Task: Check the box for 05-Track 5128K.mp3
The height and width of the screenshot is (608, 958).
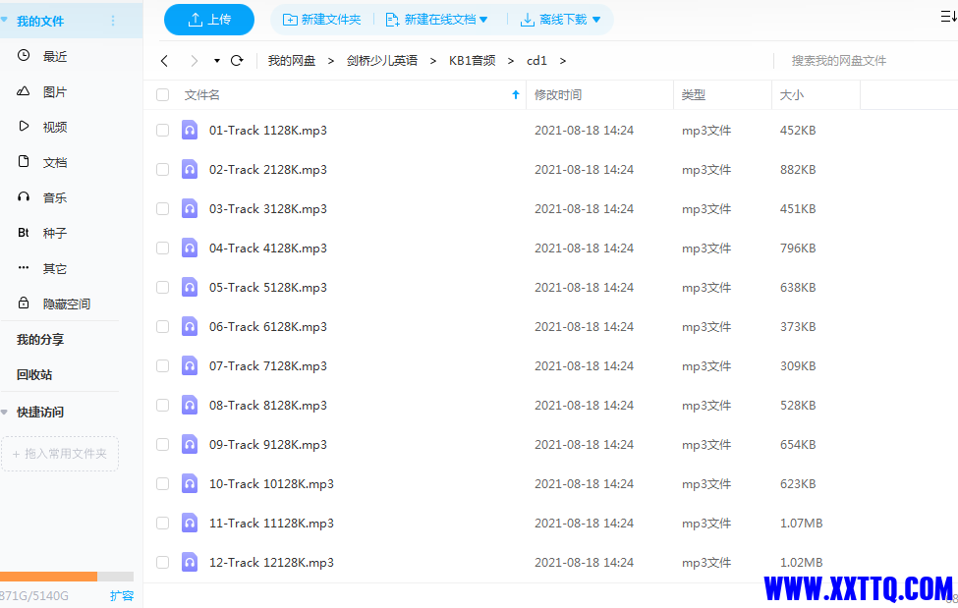Action: click(x=162, y=287)
